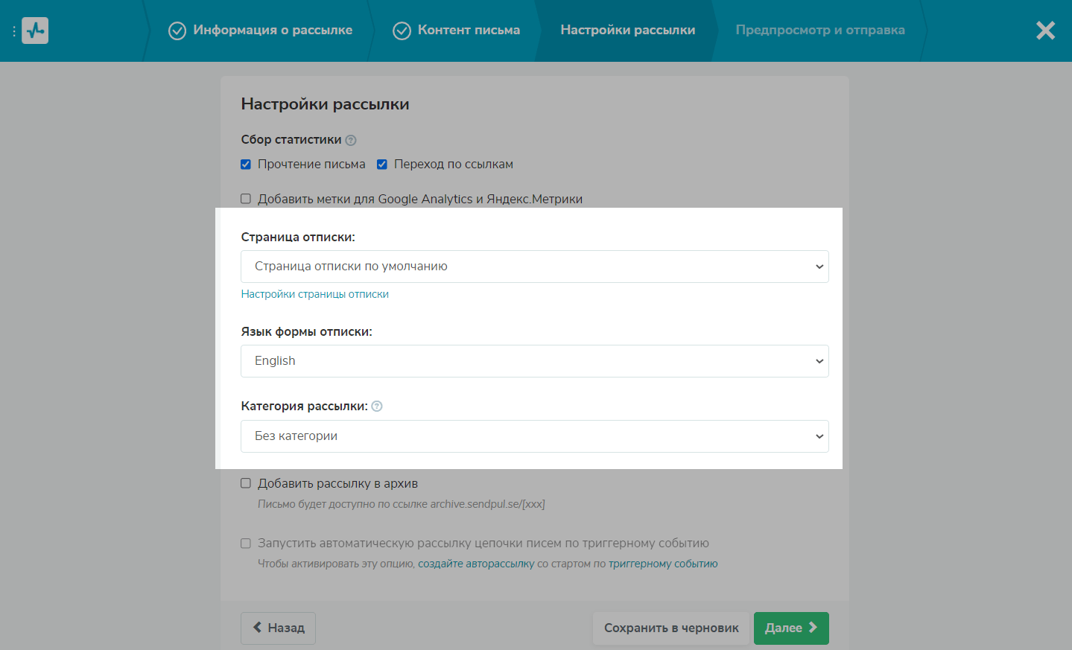Click the help icon next to Категория рассылки
The height and width of the screenshot is (650, 1072).
(x=377, y=407)
